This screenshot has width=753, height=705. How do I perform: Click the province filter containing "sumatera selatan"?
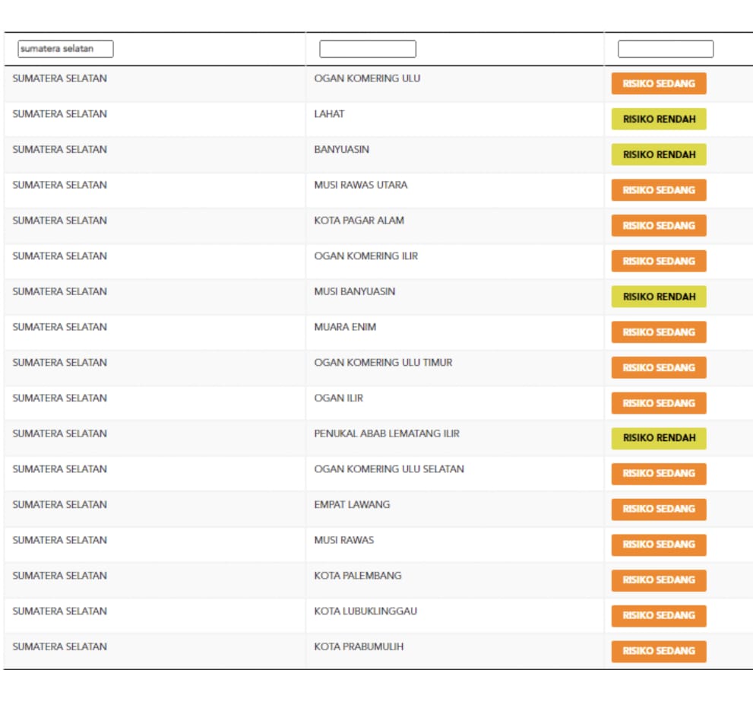65,49
